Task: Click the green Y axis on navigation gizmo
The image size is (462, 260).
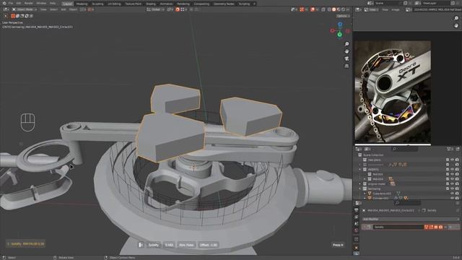Action: [340, 35]
